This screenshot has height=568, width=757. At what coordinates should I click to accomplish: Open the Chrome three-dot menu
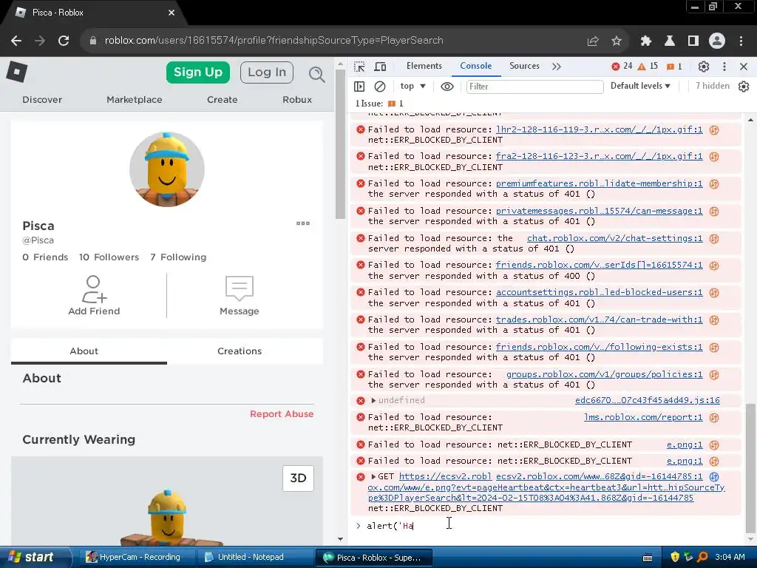coord(741,41)
